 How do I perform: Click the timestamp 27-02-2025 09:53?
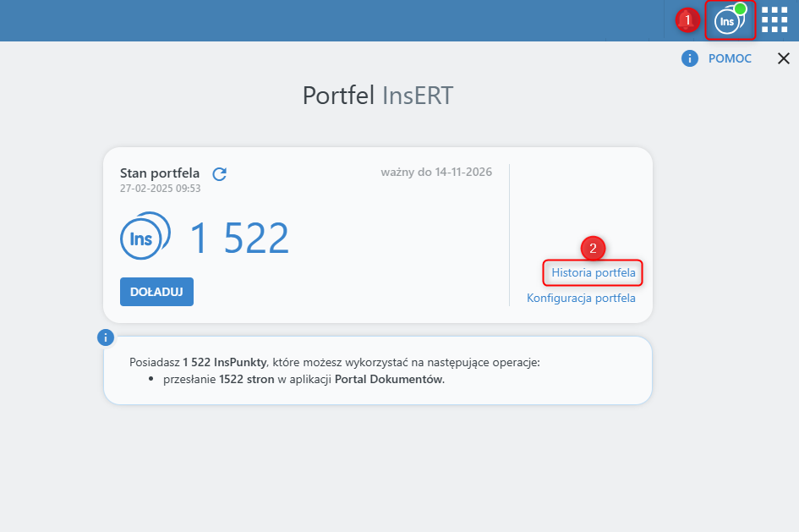coord(160,189)
